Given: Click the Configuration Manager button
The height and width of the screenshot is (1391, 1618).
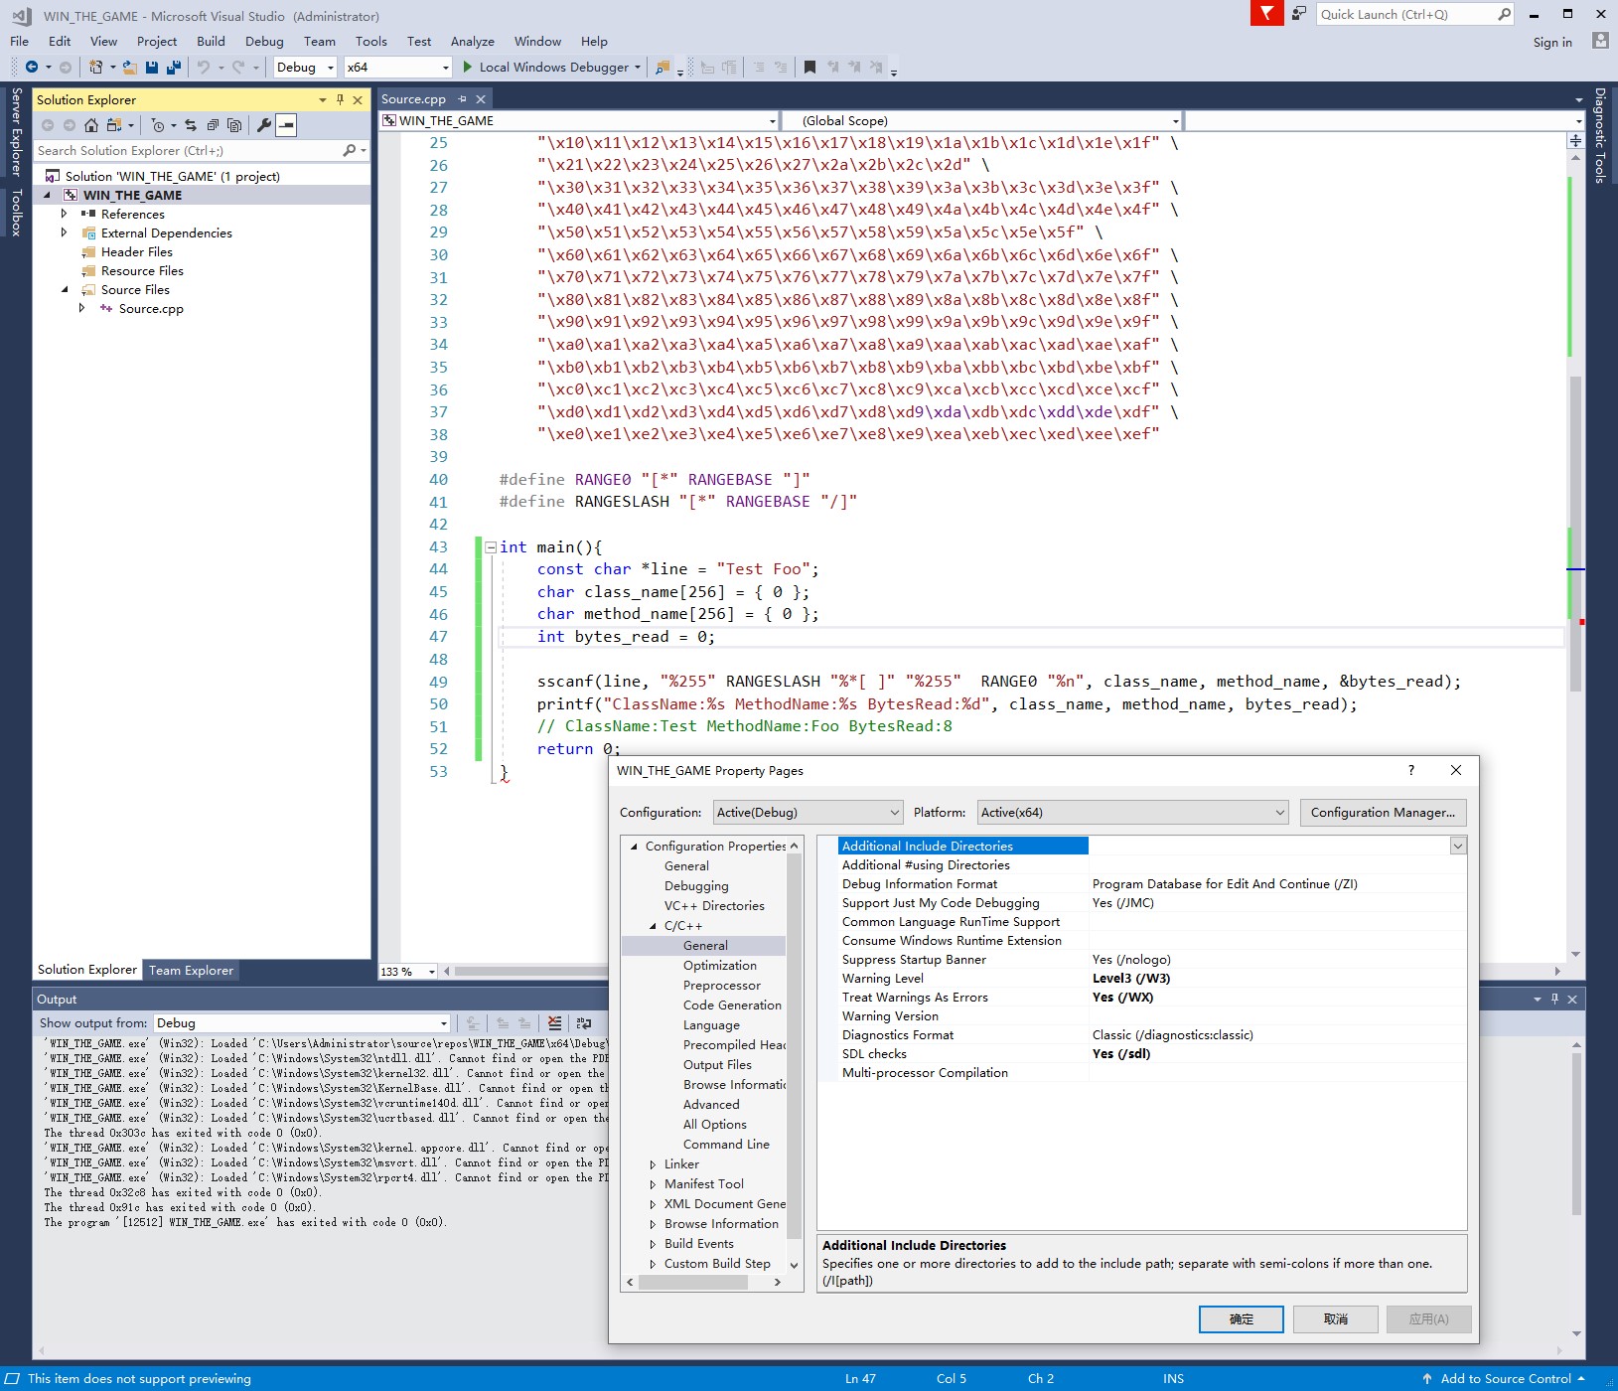Looking at the screenshot, I should point(1382,813).
